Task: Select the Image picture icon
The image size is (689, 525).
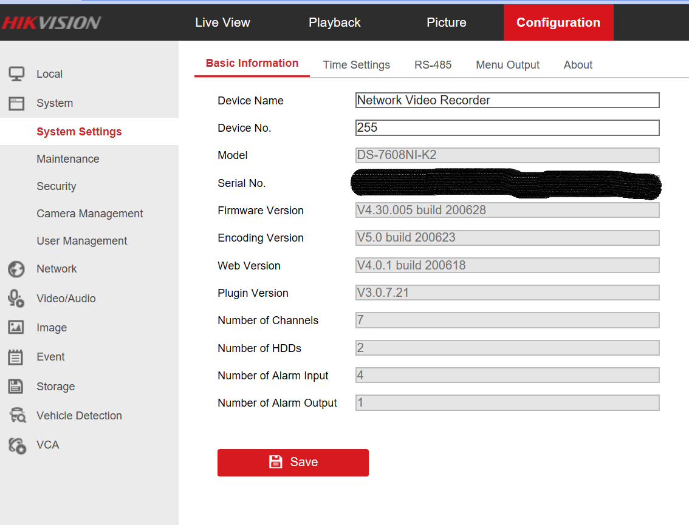Action: (16, 328)
